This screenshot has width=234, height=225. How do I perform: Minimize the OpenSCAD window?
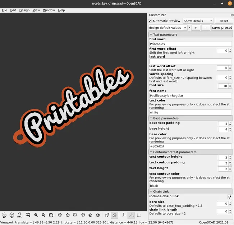pos(214,4)
